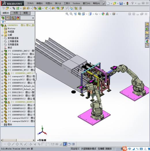Open 插入(I) menu
Viewport: 150px width, 151px height.
[58, 3]
